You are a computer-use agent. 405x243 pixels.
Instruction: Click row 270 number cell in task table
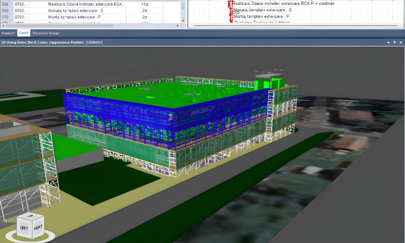click(x=5, y=17)
